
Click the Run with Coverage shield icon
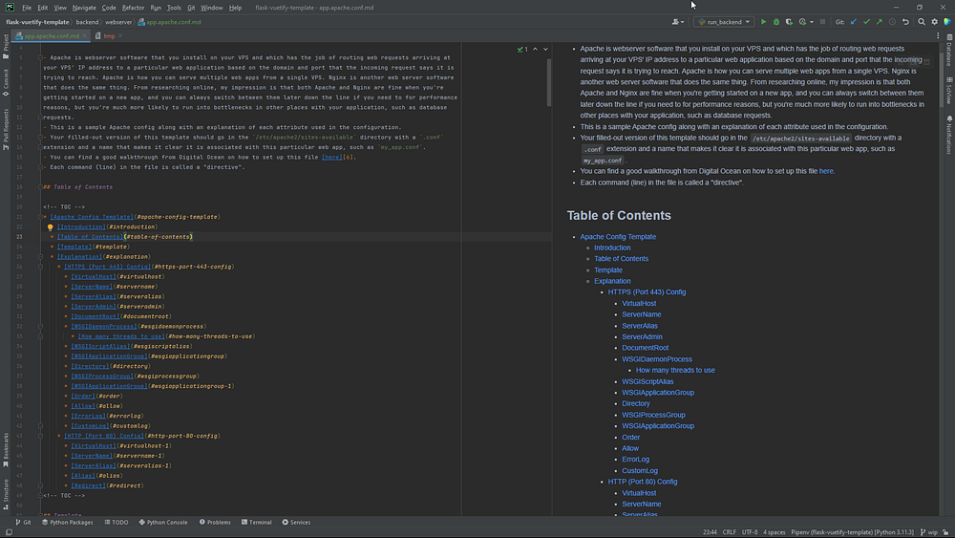click(x=788, y=21)
